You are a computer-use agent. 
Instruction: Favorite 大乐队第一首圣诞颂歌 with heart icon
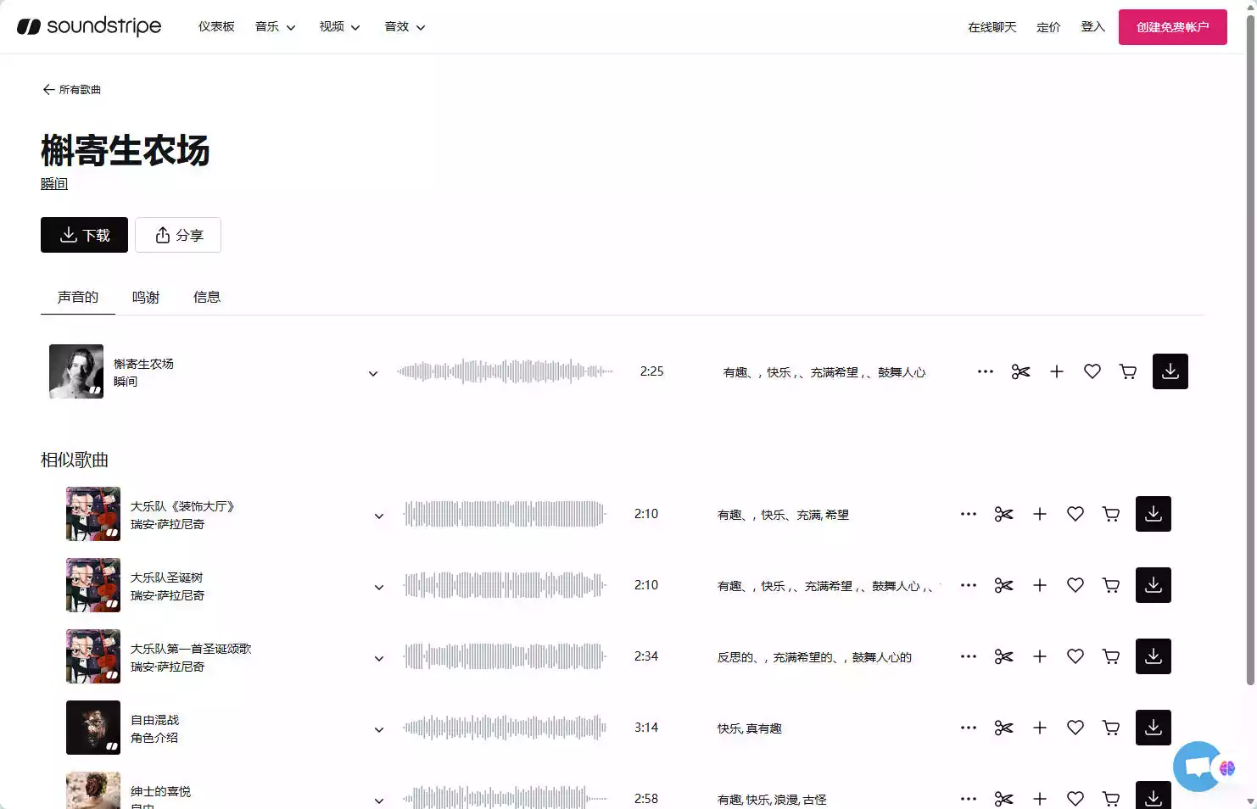(1075, 656)
